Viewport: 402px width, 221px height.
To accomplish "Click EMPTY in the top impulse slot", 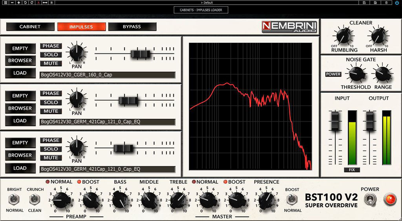I will click(x=20, y=48).
